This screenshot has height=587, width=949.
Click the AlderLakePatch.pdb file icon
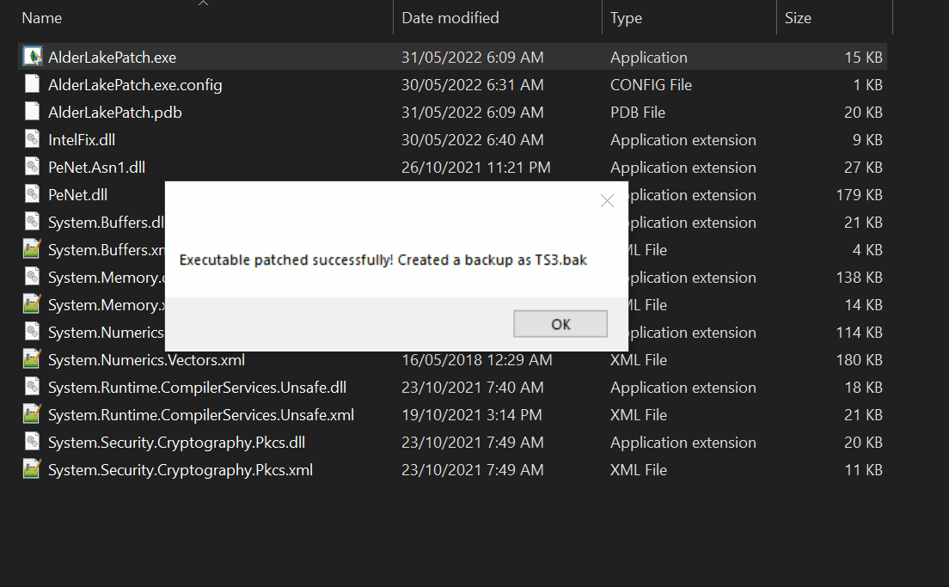32,113
